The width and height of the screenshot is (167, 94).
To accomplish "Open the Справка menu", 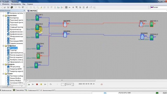I will [30, 4].
